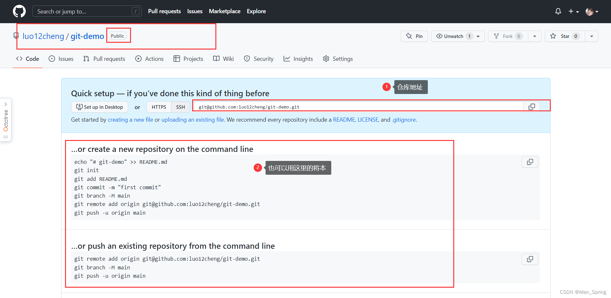Screen dimensions: 611x298
Task: Click the Fork button
Action: pyautogui.click(x=508, y=36)
